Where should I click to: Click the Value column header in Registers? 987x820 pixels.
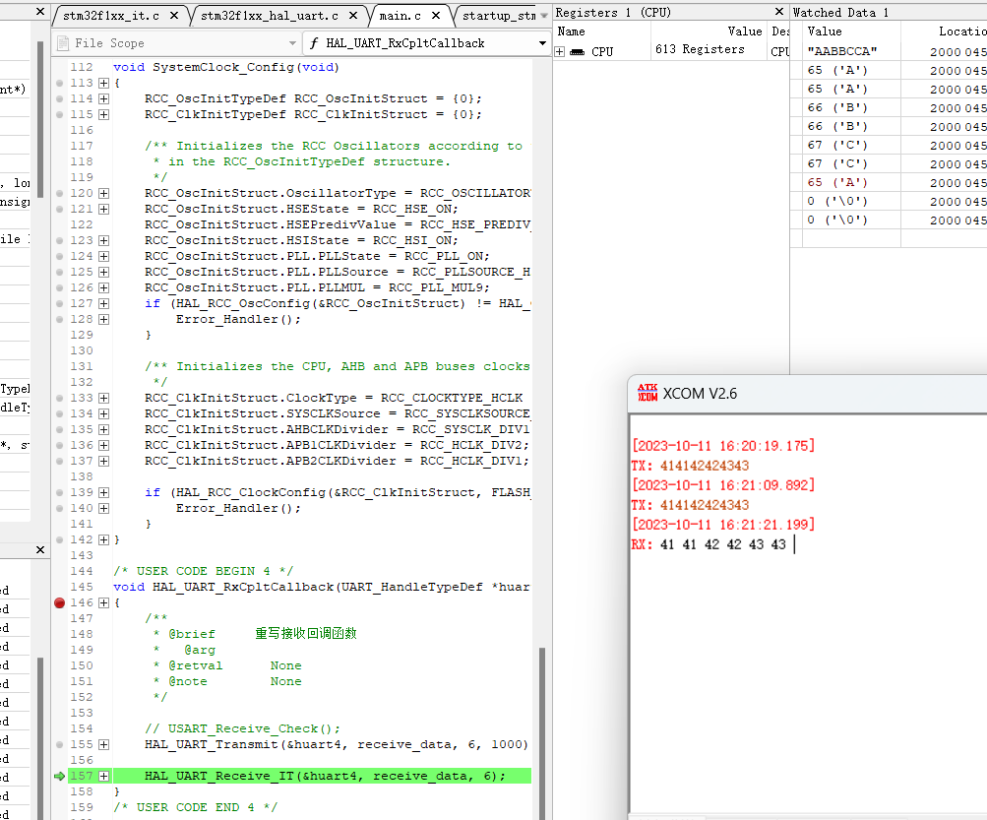745,32
